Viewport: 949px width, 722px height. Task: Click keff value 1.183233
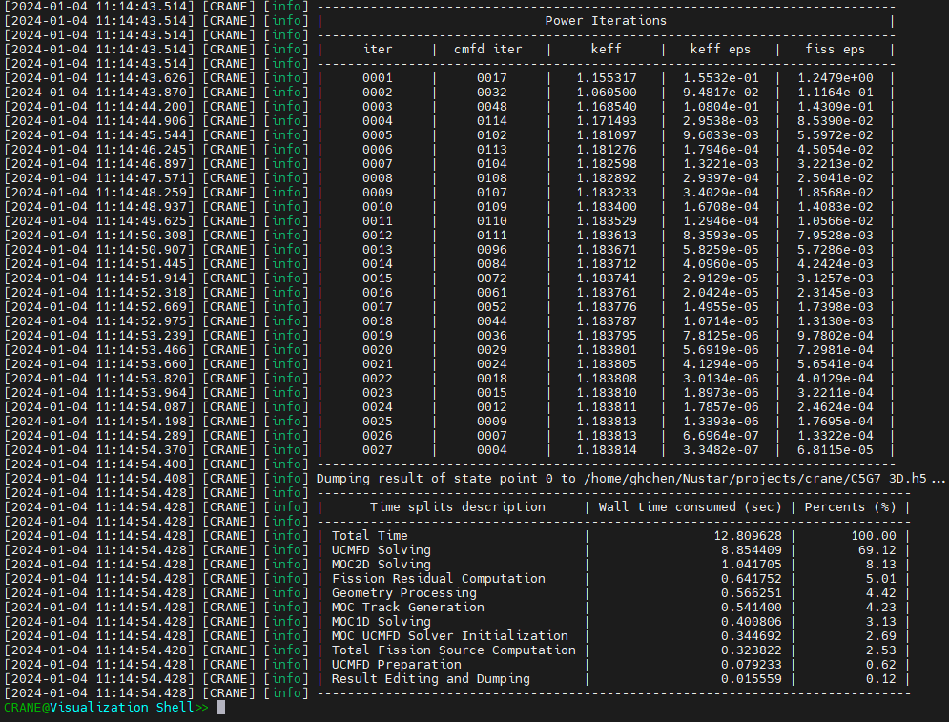607,193
